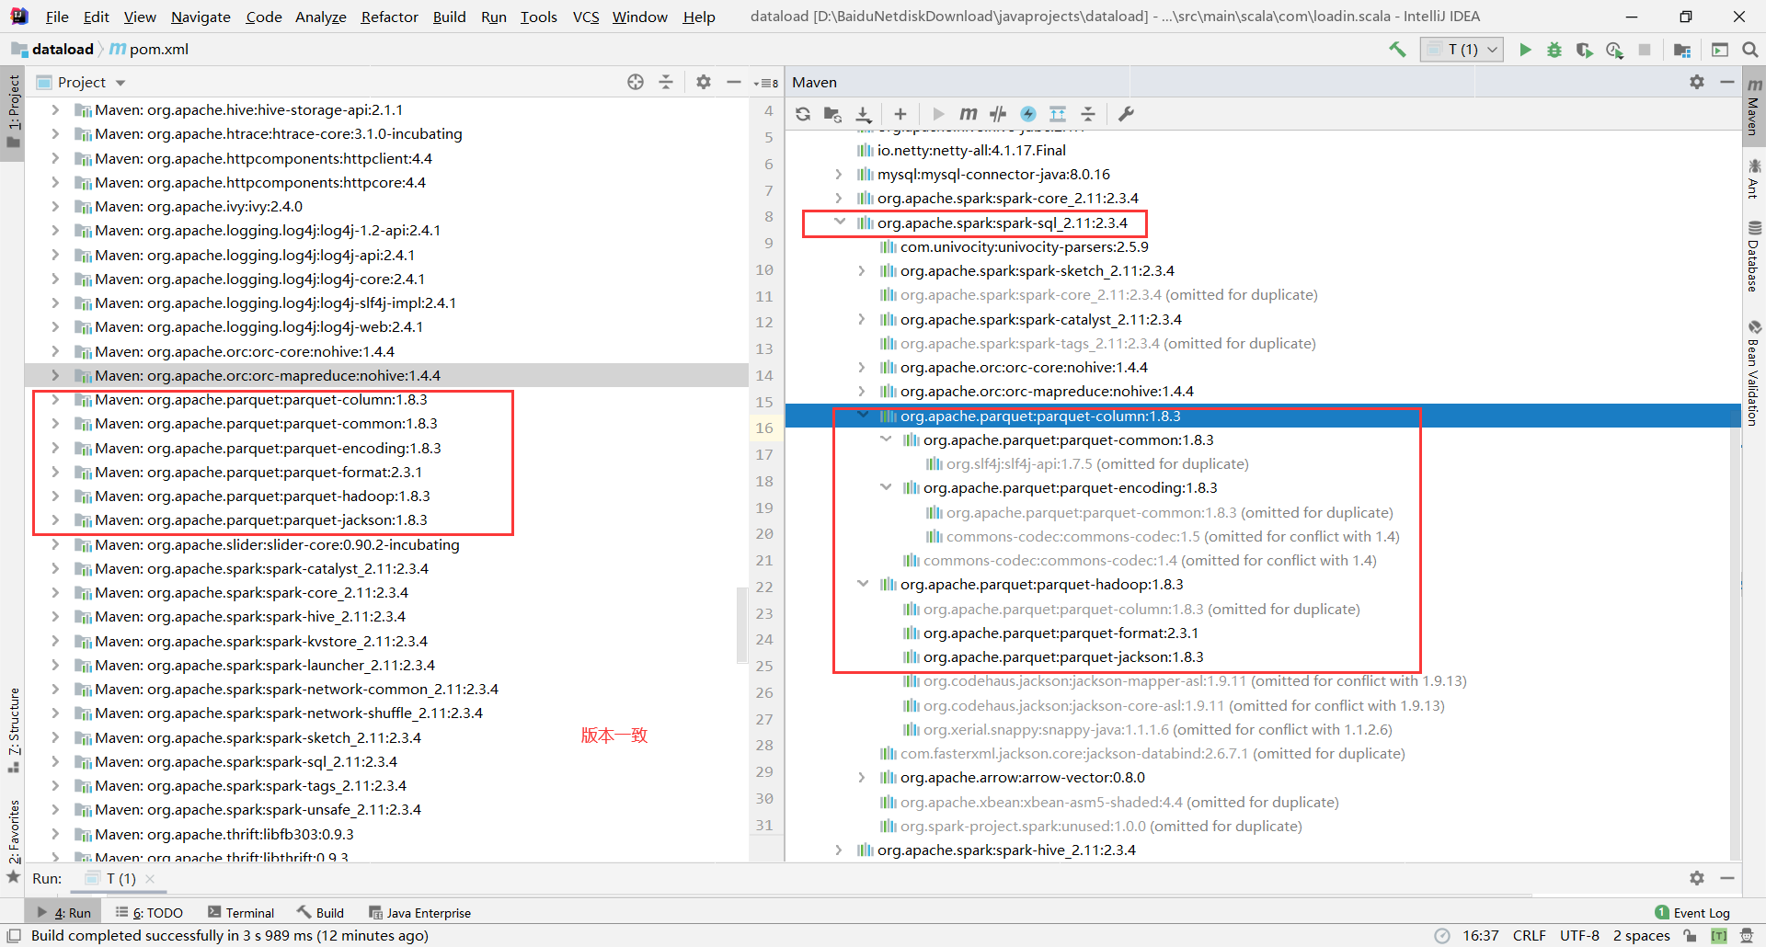The width and height of the screenshot is (1766, 947).
Task: Open the VCS menu
Action: pos(586,17)
